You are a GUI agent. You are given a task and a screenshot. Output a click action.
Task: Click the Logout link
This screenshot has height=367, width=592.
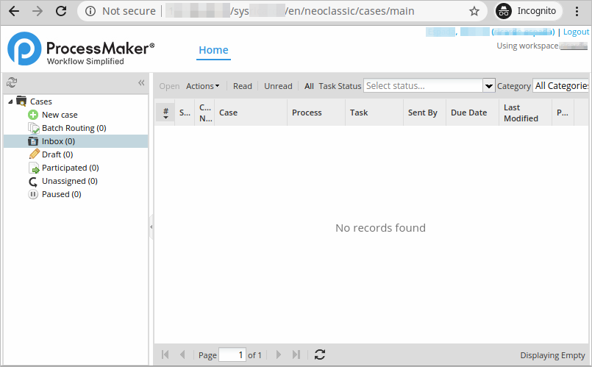point(576,32)
